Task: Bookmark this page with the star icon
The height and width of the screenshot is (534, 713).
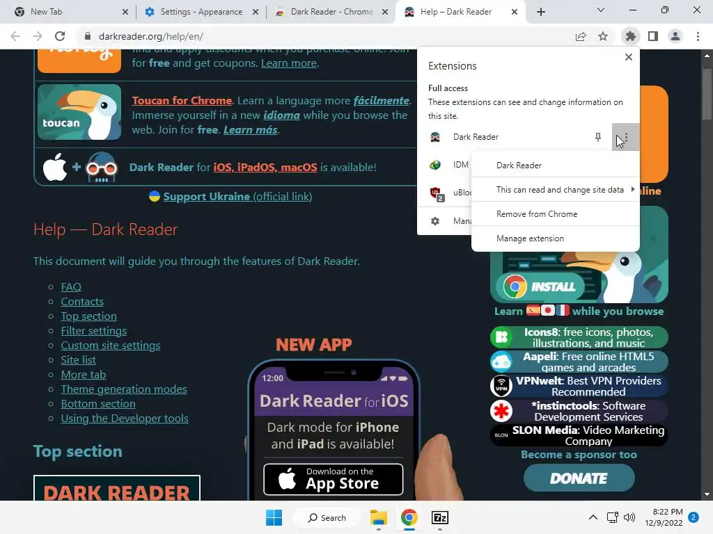Action: point(603,36)
